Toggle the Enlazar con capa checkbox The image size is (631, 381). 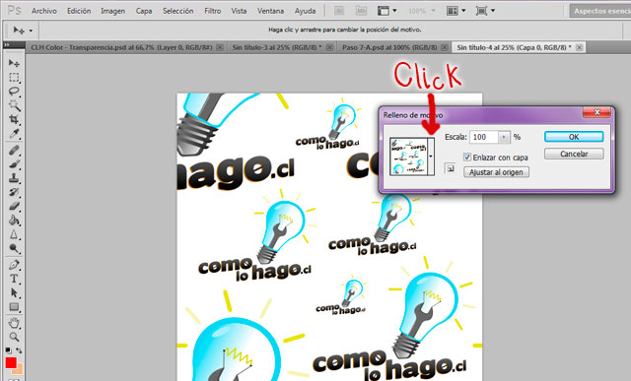point(466,158)
